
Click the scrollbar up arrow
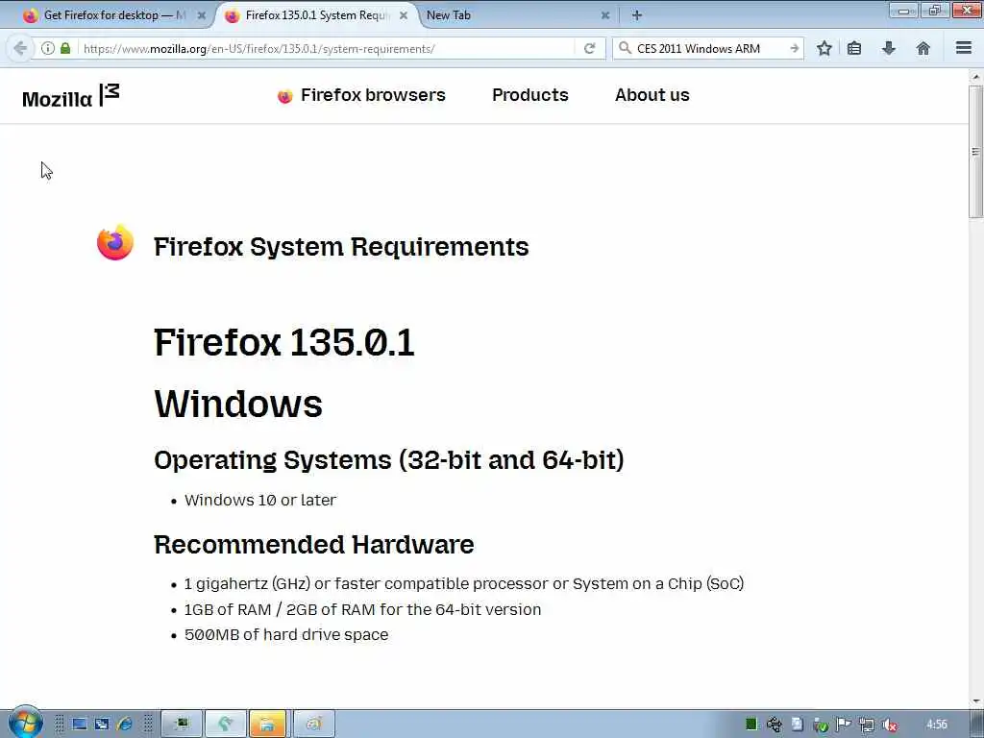[x=975, y=77]
